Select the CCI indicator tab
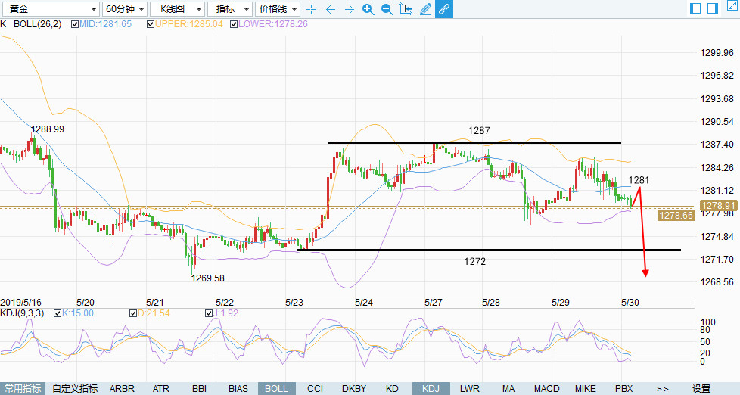 [x=316, y=389]
